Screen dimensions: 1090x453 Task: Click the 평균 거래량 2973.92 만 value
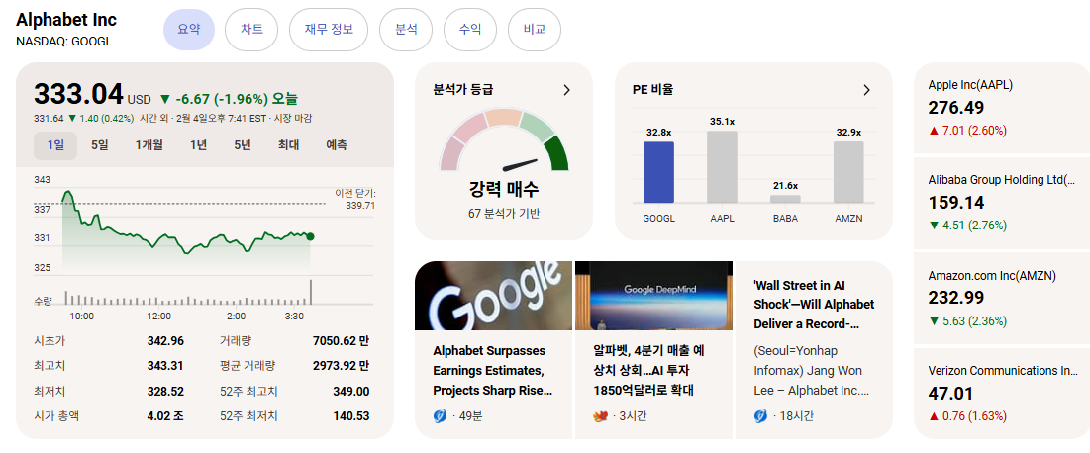[x=342, y=366]
